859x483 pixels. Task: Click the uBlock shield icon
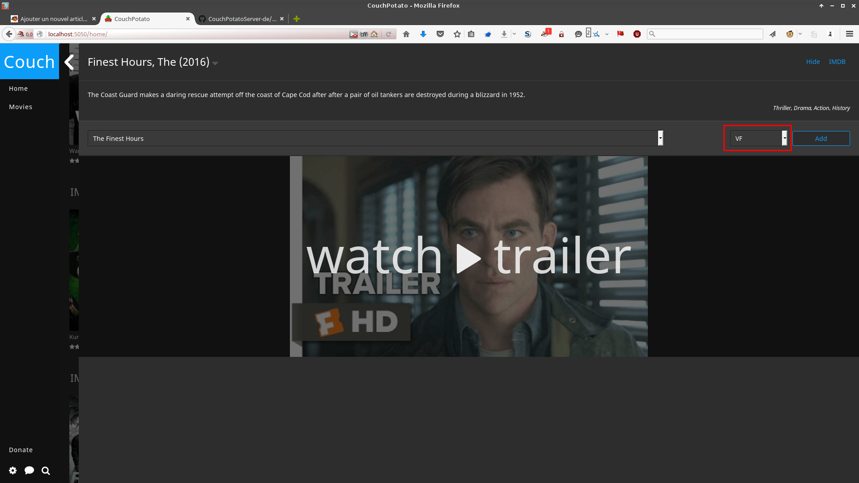click(637, 34)
